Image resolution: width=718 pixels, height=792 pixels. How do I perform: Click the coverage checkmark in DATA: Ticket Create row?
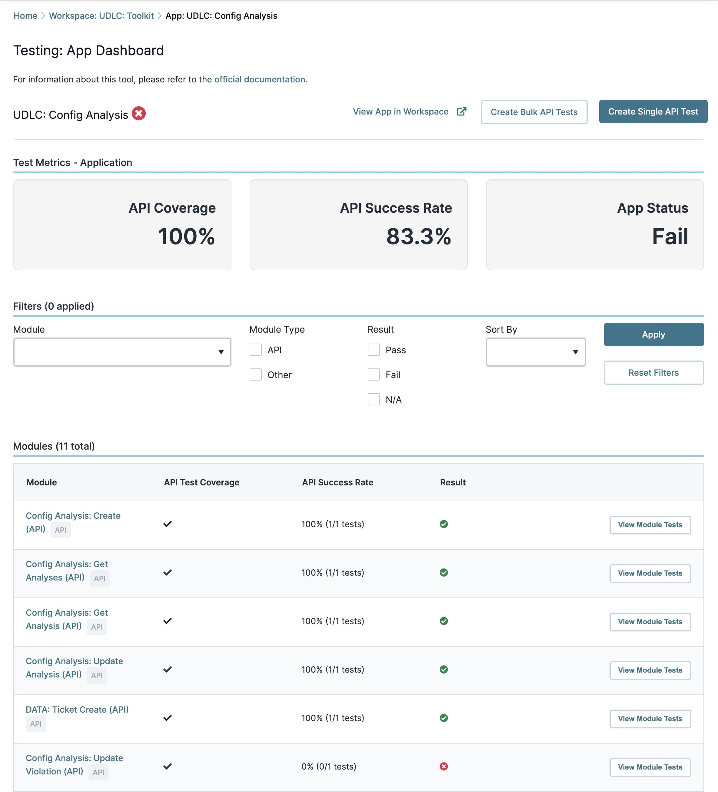click(168, 718)
